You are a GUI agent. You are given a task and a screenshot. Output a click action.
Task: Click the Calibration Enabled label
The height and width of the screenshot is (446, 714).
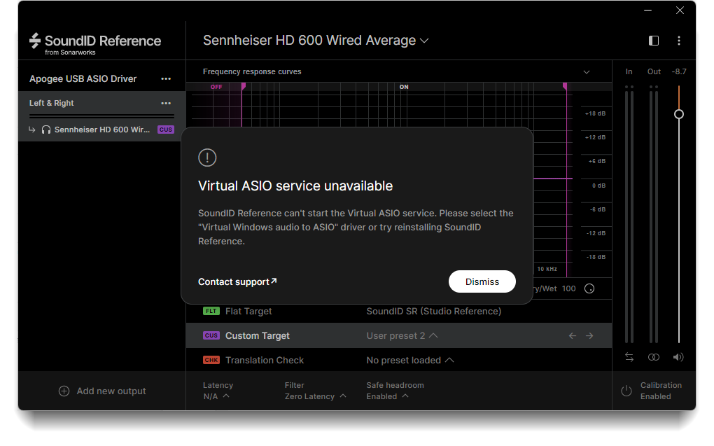click(x=661, y=391)
